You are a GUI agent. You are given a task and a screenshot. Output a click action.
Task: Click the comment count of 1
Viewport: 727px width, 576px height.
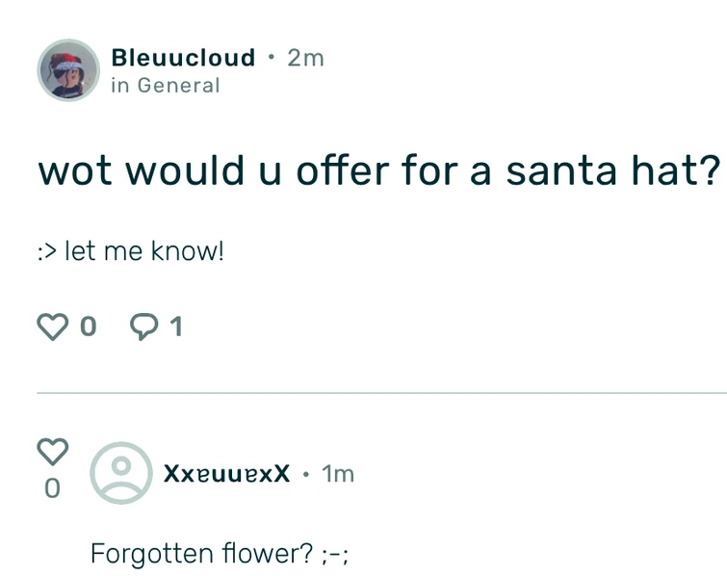pos(175,327)
